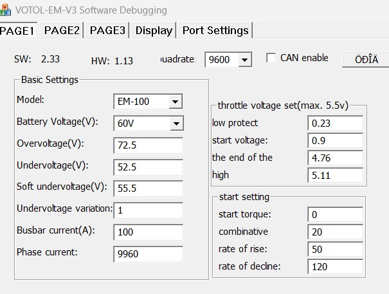Open the Display tab
The height and width of the screenshot is (294, 389).
point(154,30)
